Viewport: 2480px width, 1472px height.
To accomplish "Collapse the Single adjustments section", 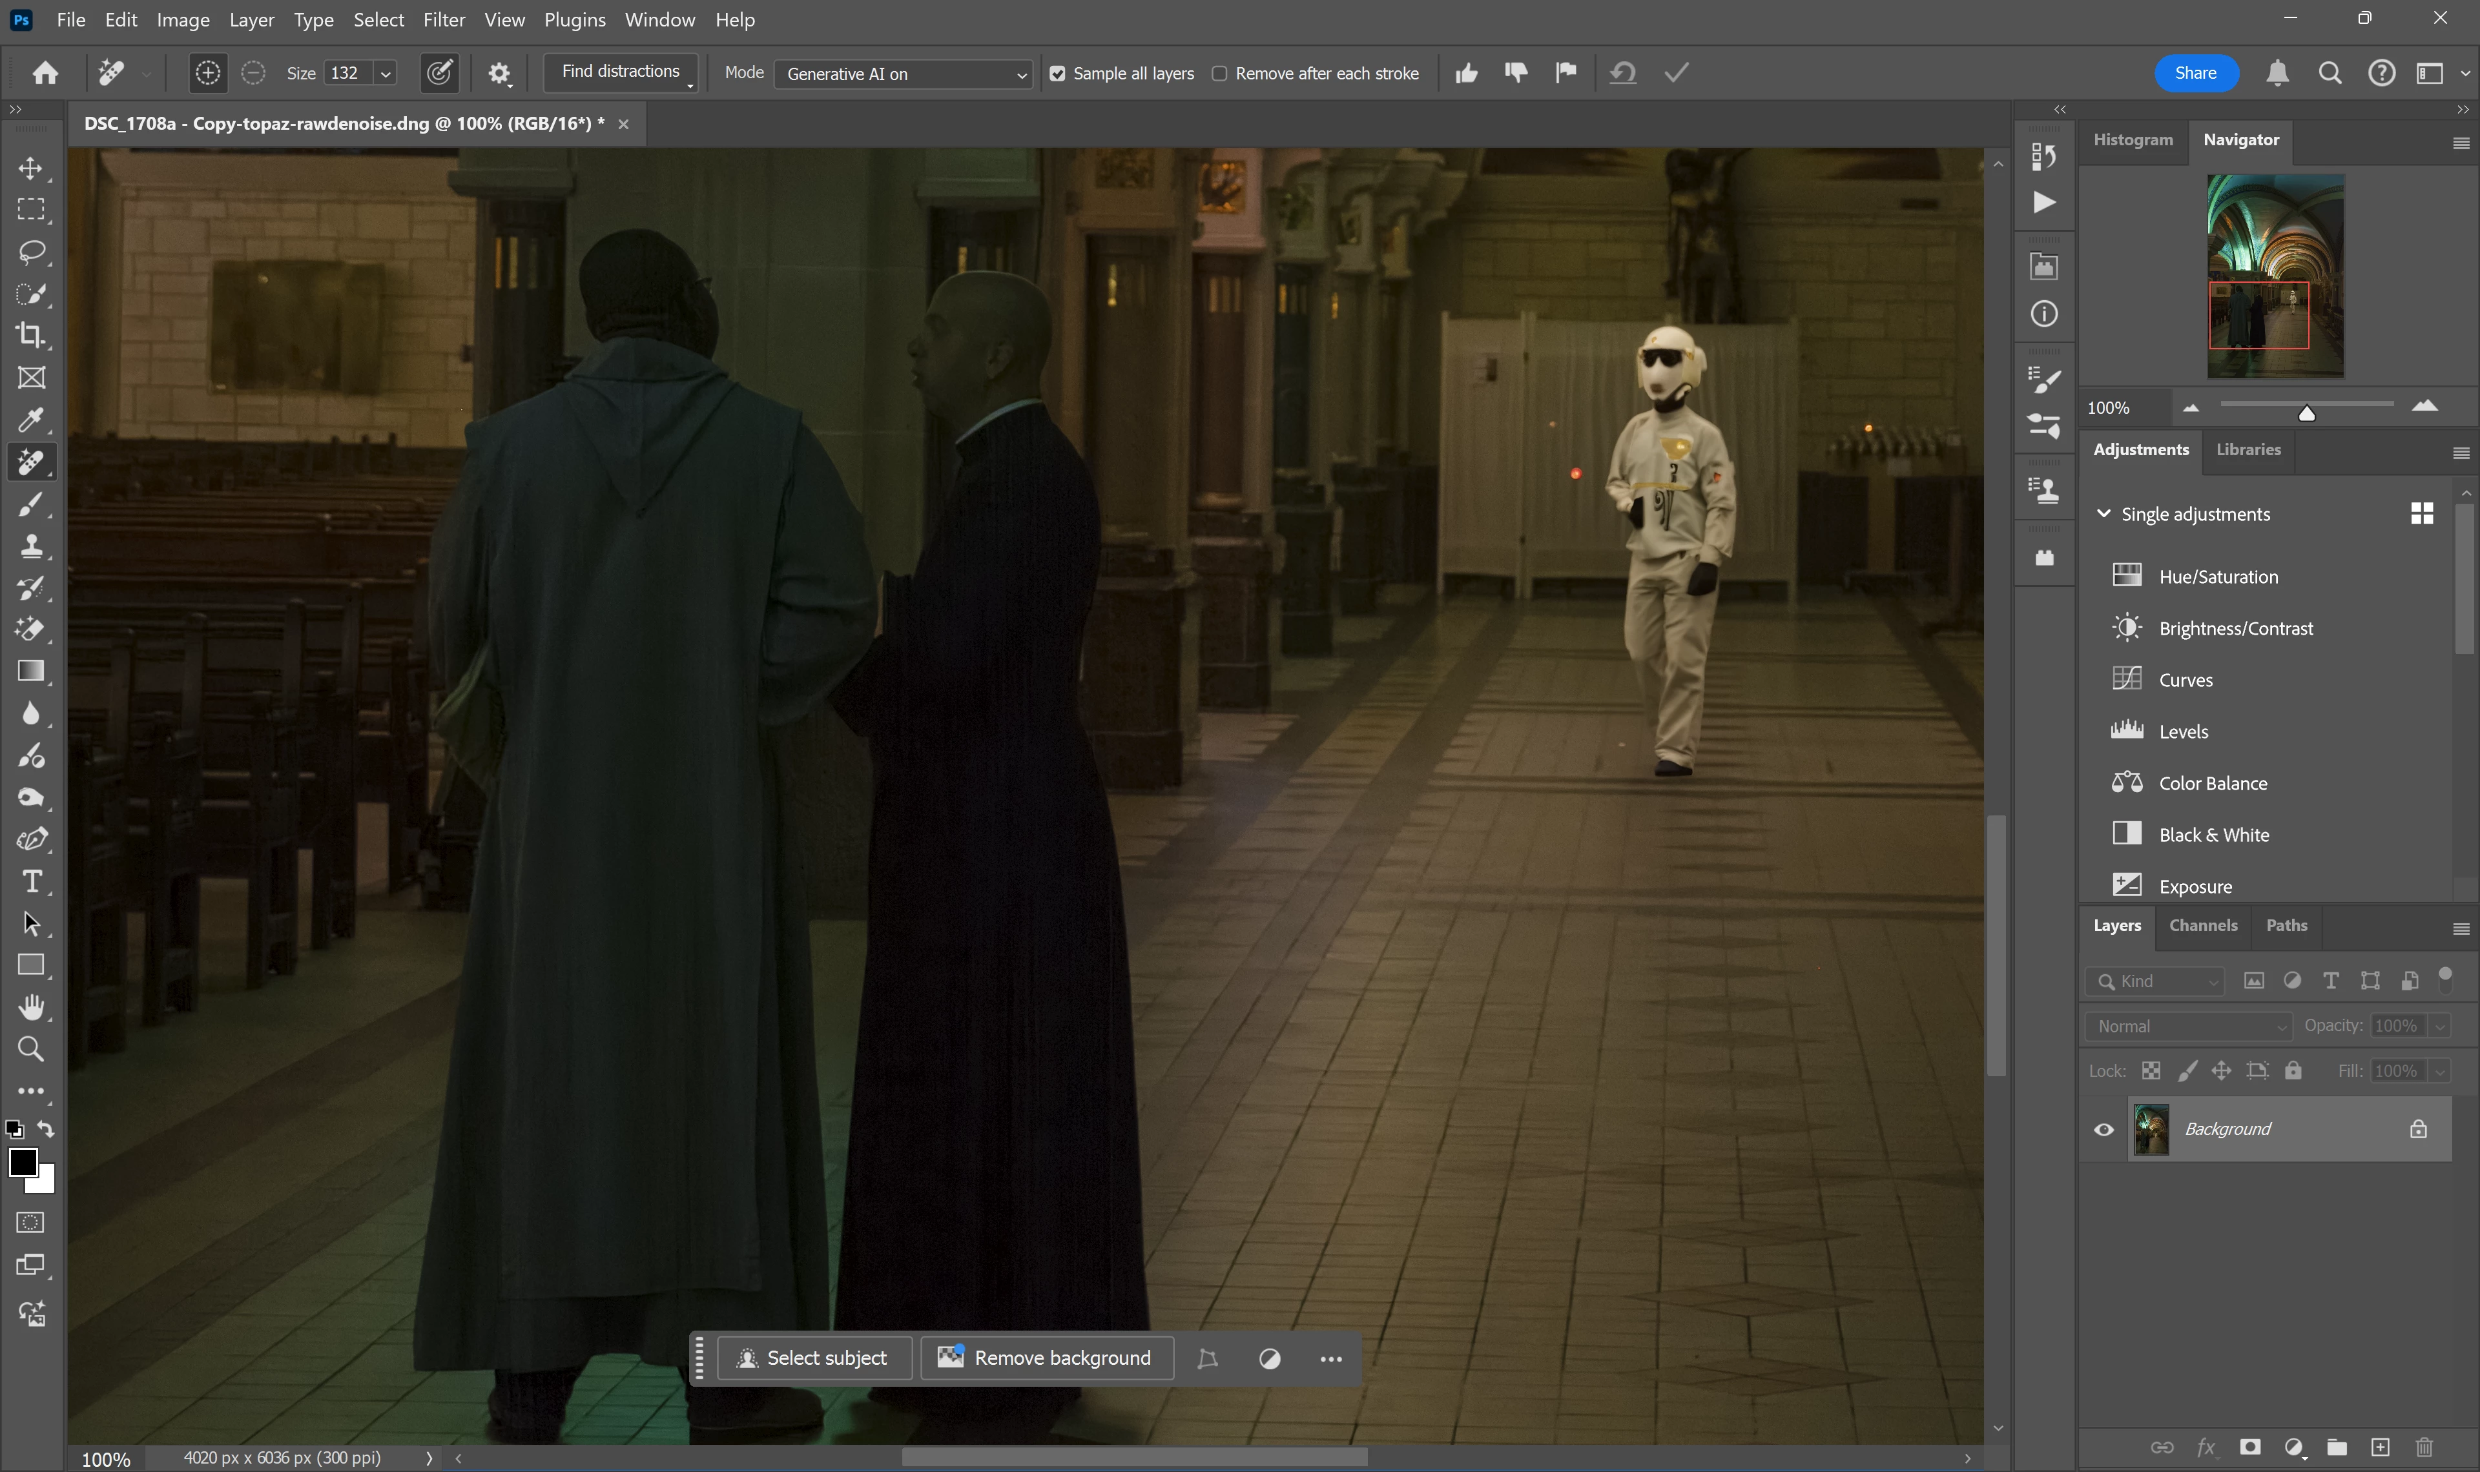I will (x=2103, y=514).
